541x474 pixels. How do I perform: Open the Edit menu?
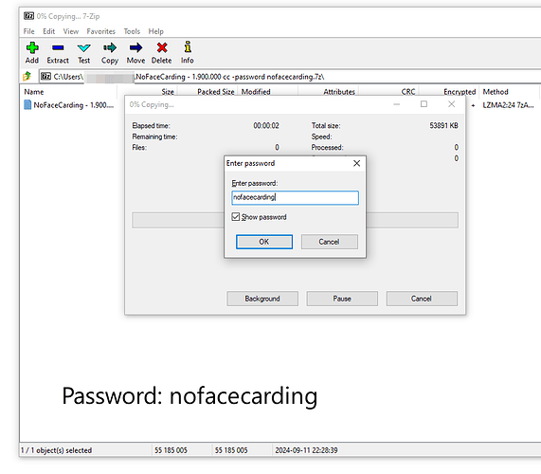[48, 31]
